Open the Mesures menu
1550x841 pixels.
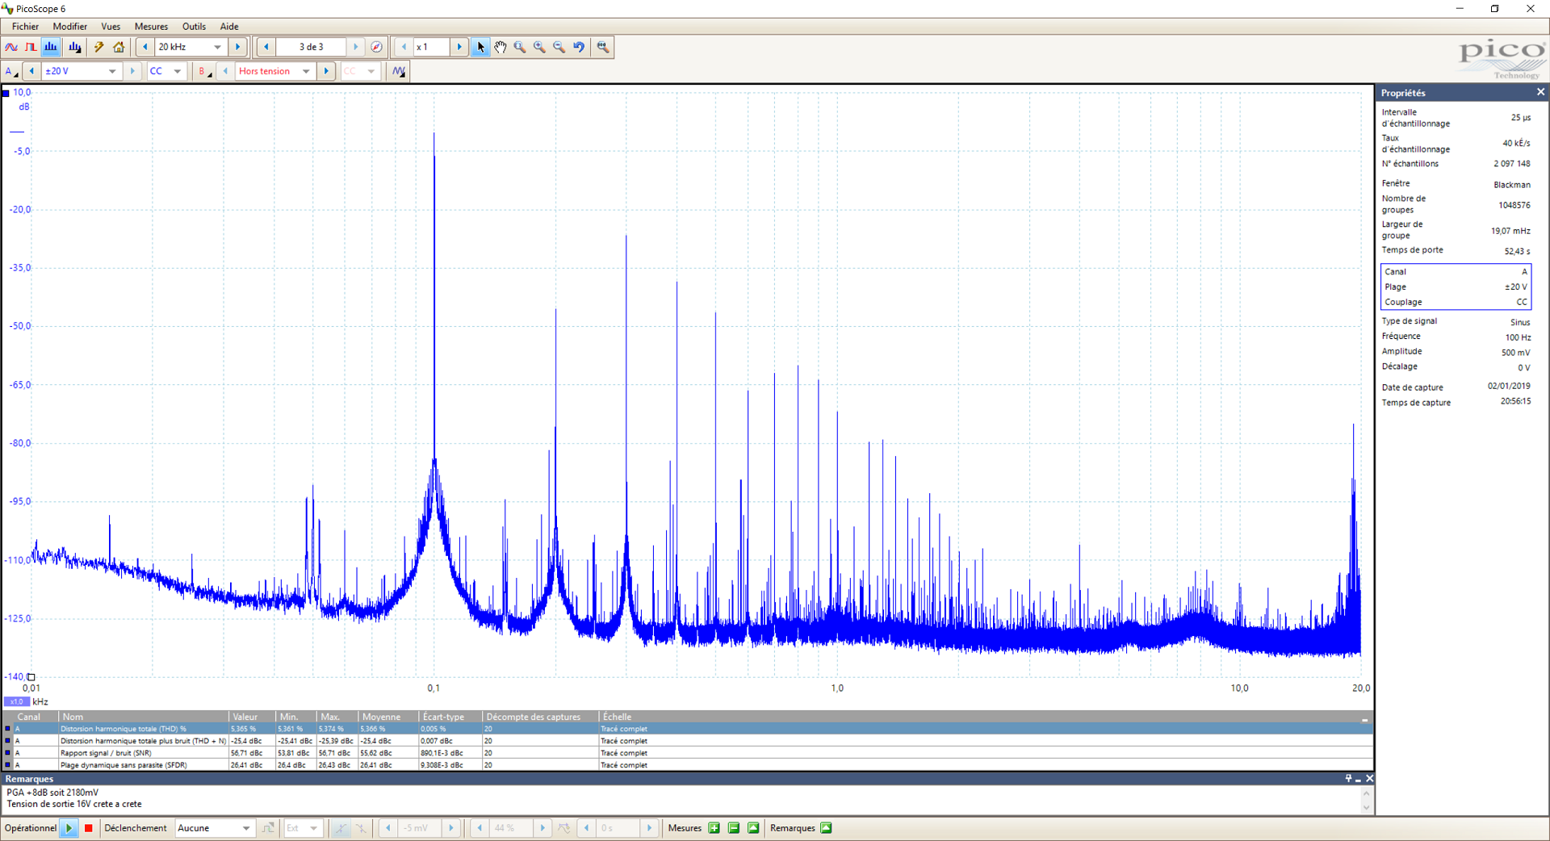151,27
